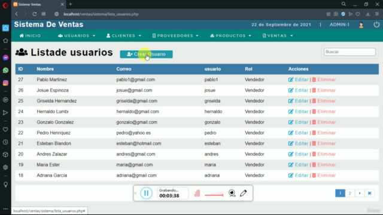Click the Crear Usuario button

[x=146, y=54]
